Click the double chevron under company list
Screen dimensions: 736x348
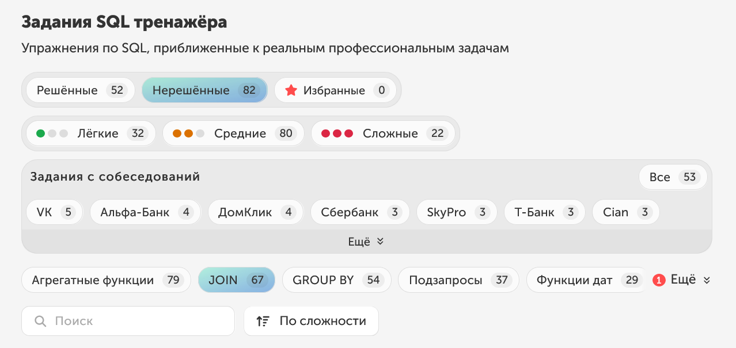[x=380, y=242]
